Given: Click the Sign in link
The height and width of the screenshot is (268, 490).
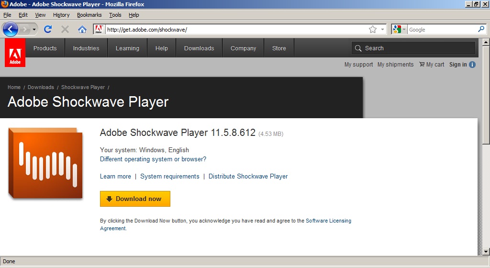Looking at the screenshot, I should [458, 64].
